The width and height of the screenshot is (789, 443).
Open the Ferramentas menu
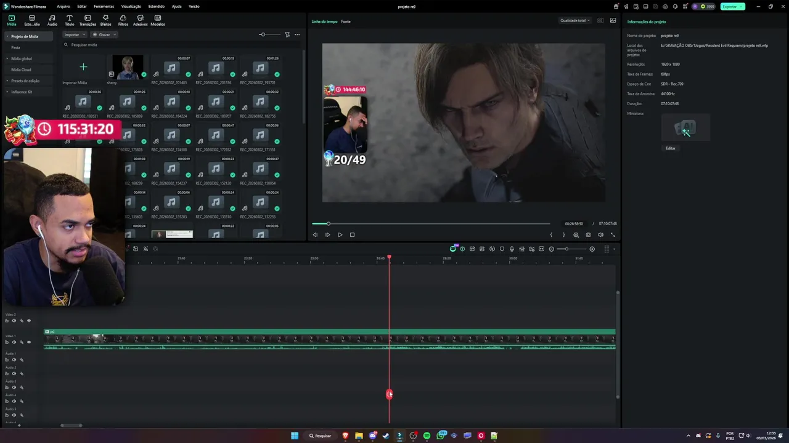tap(104, 6)
